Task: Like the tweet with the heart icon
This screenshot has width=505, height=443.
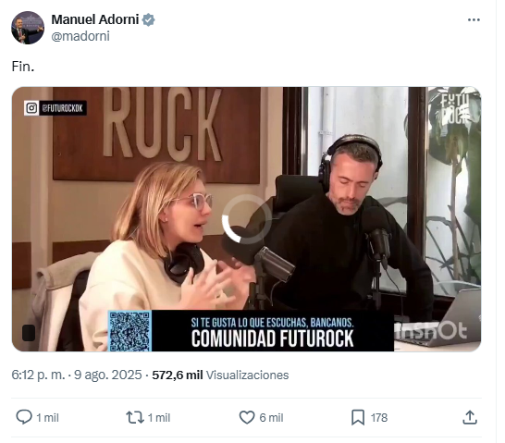Action: coord(247,417)
